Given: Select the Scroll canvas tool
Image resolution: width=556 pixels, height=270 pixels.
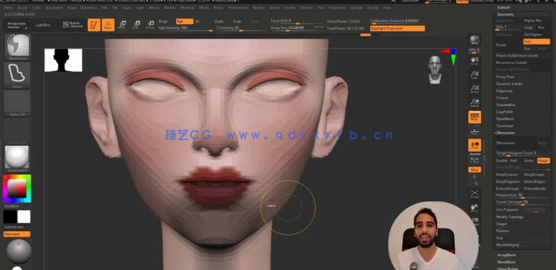Looking at the screenshot, I should point(475,60).
